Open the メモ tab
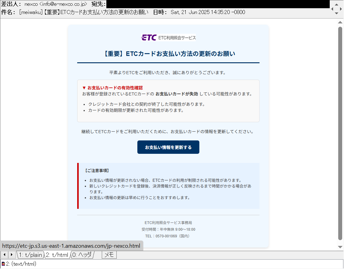This screenshot has height=269, width=344. pos(109,255)
